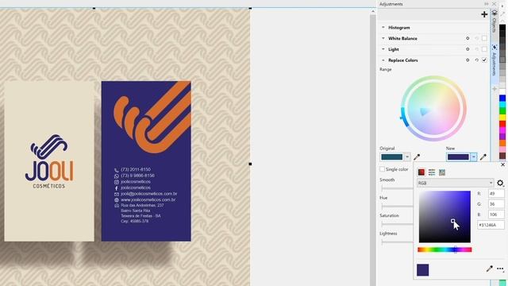Viewport: 508px width, 286px height.
Task: Collapse the Adjustments docker with arrows icon
Action: point(487,4)
